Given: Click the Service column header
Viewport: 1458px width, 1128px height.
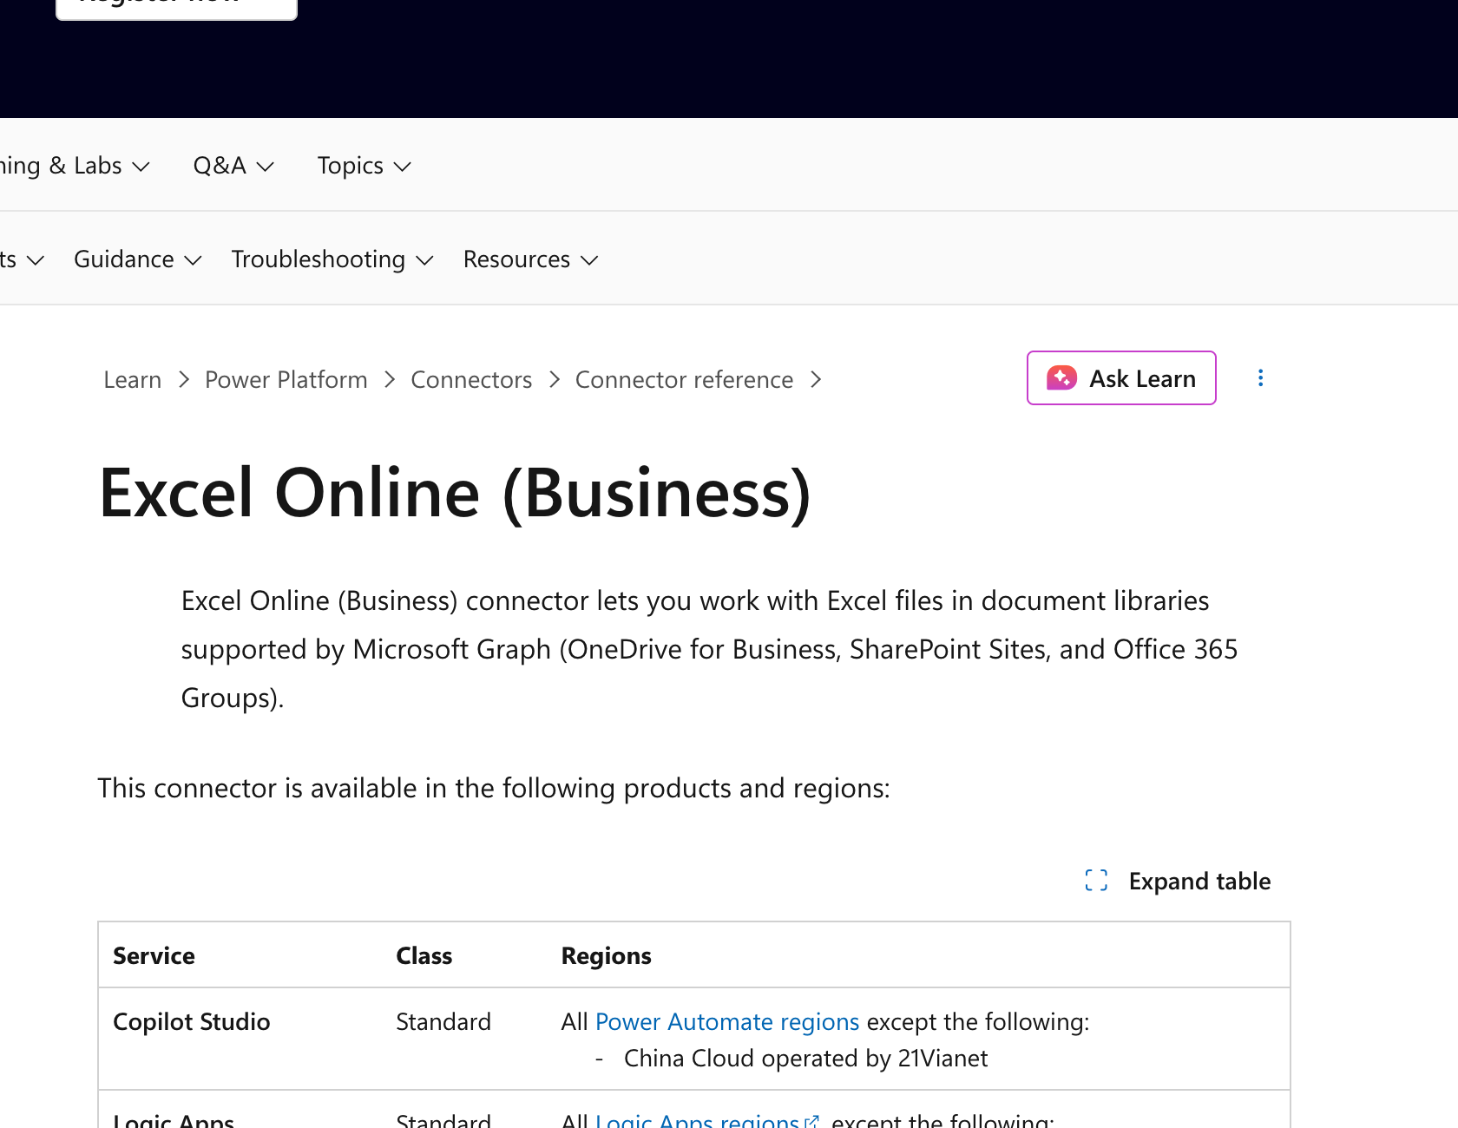Looking at the screenshot, I should click(154, 956).
